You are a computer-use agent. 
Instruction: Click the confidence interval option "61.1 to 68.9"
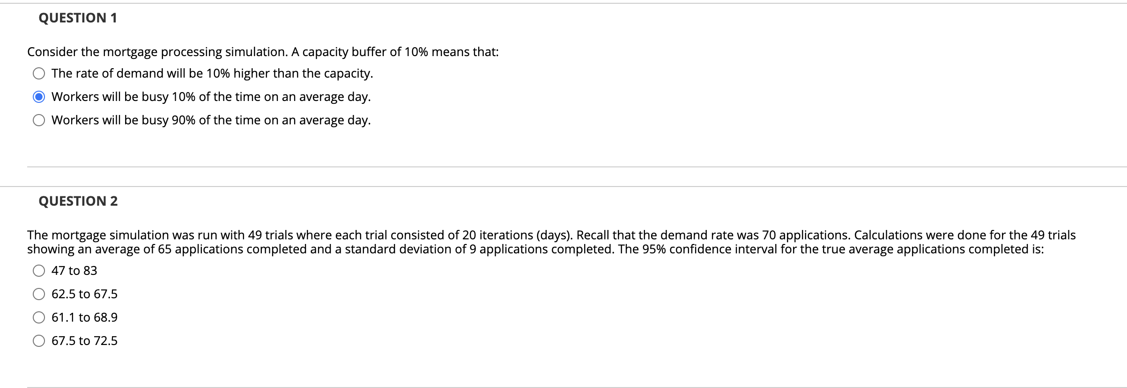coord(38,317)
